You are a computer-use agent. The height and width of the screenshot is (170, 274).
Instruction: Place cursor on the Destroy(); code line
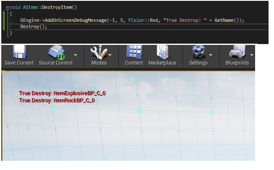point(34,26)
